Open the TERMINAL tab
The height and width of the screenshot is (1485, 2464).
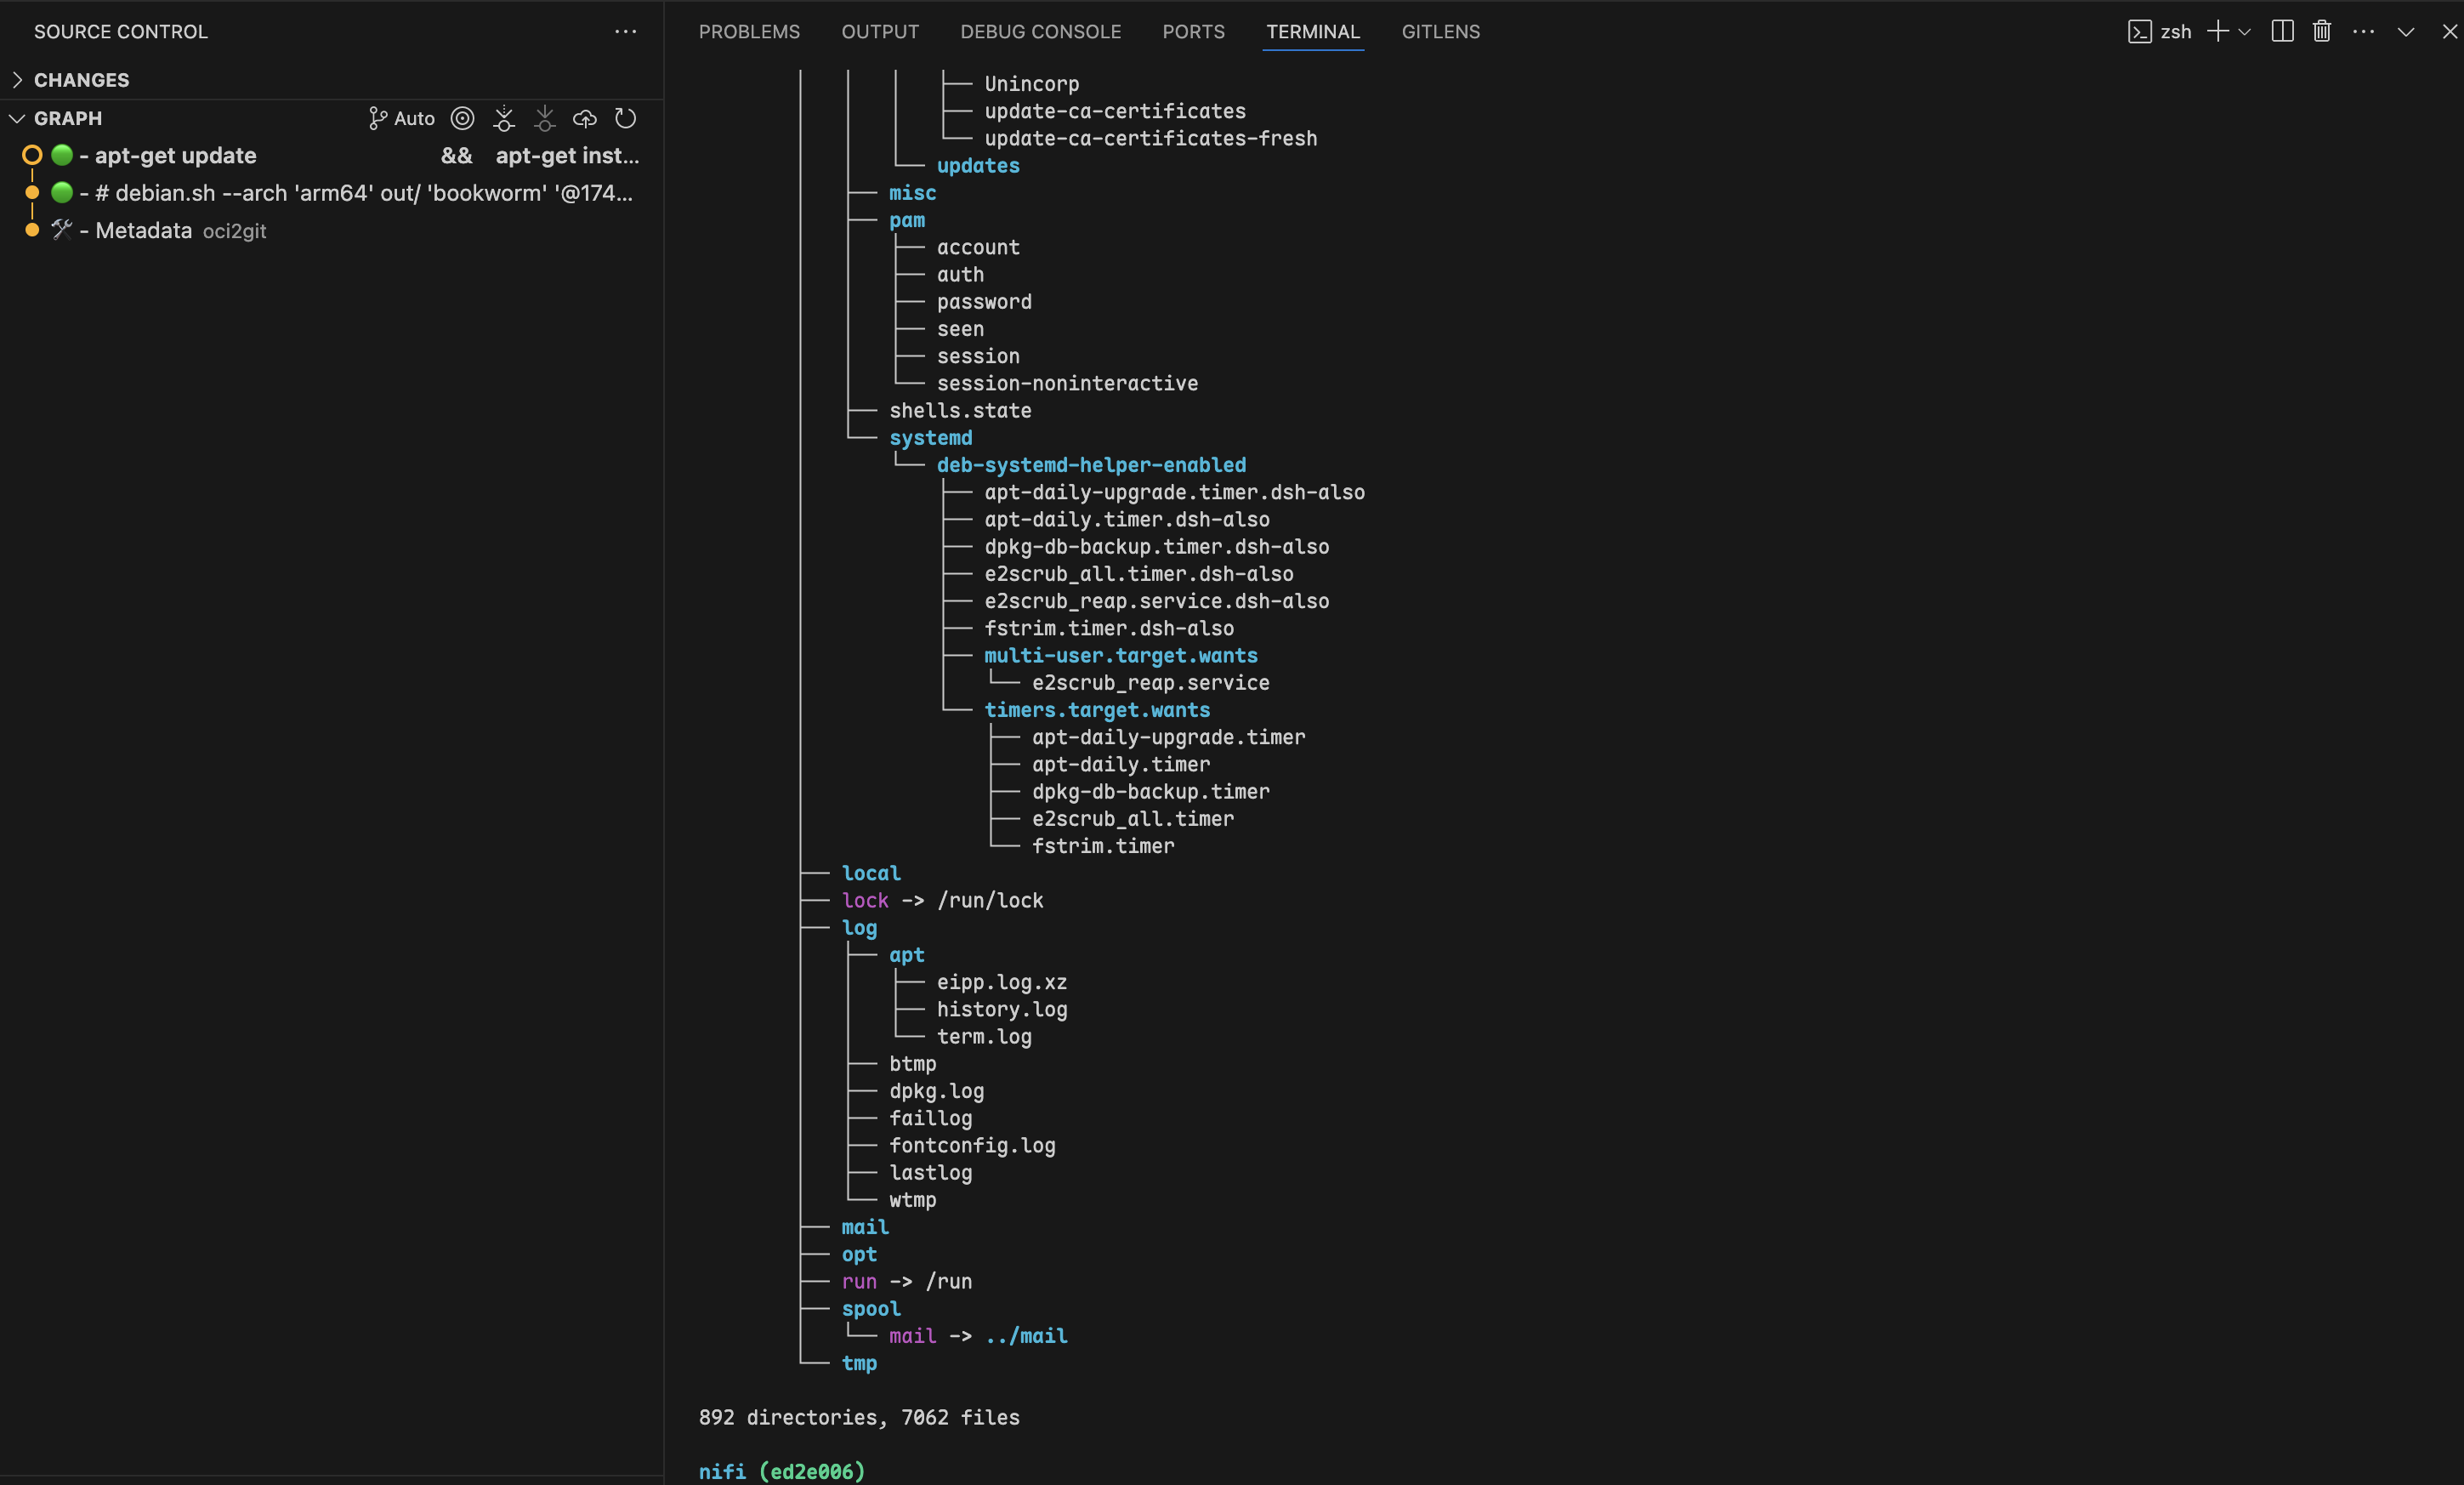[x=1313, y=32]
